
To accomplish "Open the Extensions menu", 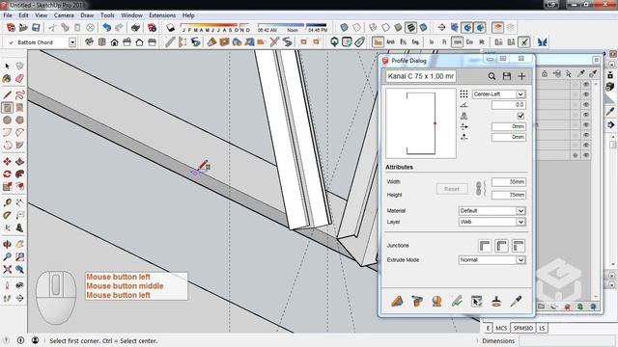I will 162,15.
